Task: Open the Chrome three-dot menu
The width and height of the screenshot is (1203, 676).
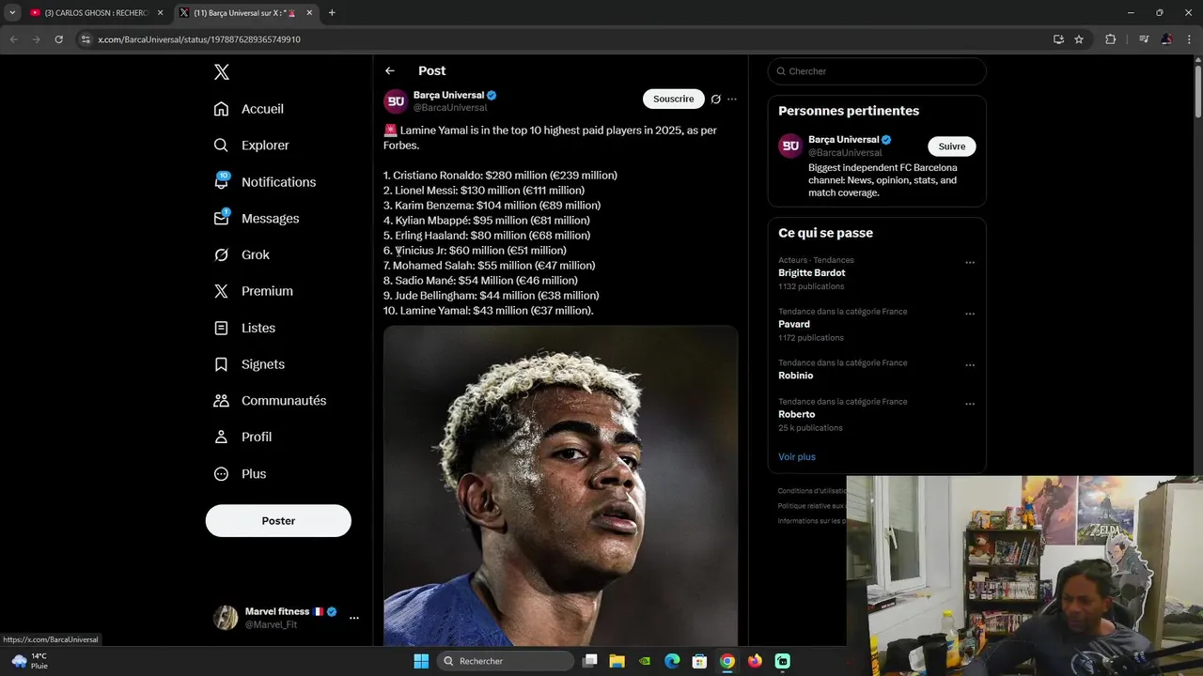Action: point(1189,39)
